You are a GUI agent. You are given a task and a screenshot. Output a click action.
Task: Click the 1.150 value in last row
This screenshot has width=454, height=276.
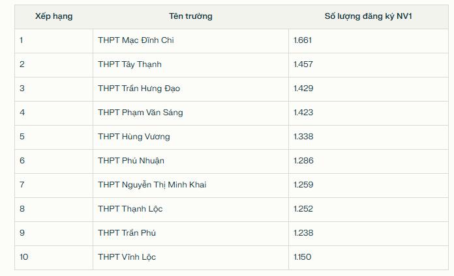click(302, 257)
